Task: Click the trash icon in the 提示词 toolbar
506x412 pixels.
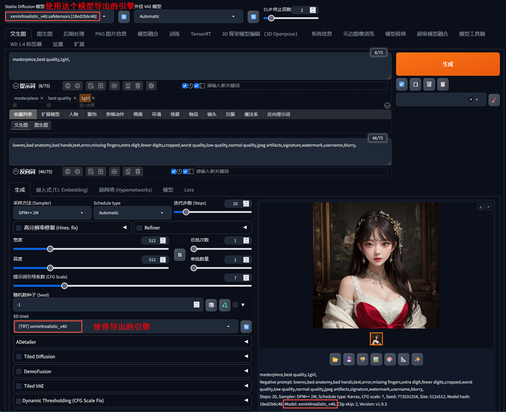Action: point(138,86)
